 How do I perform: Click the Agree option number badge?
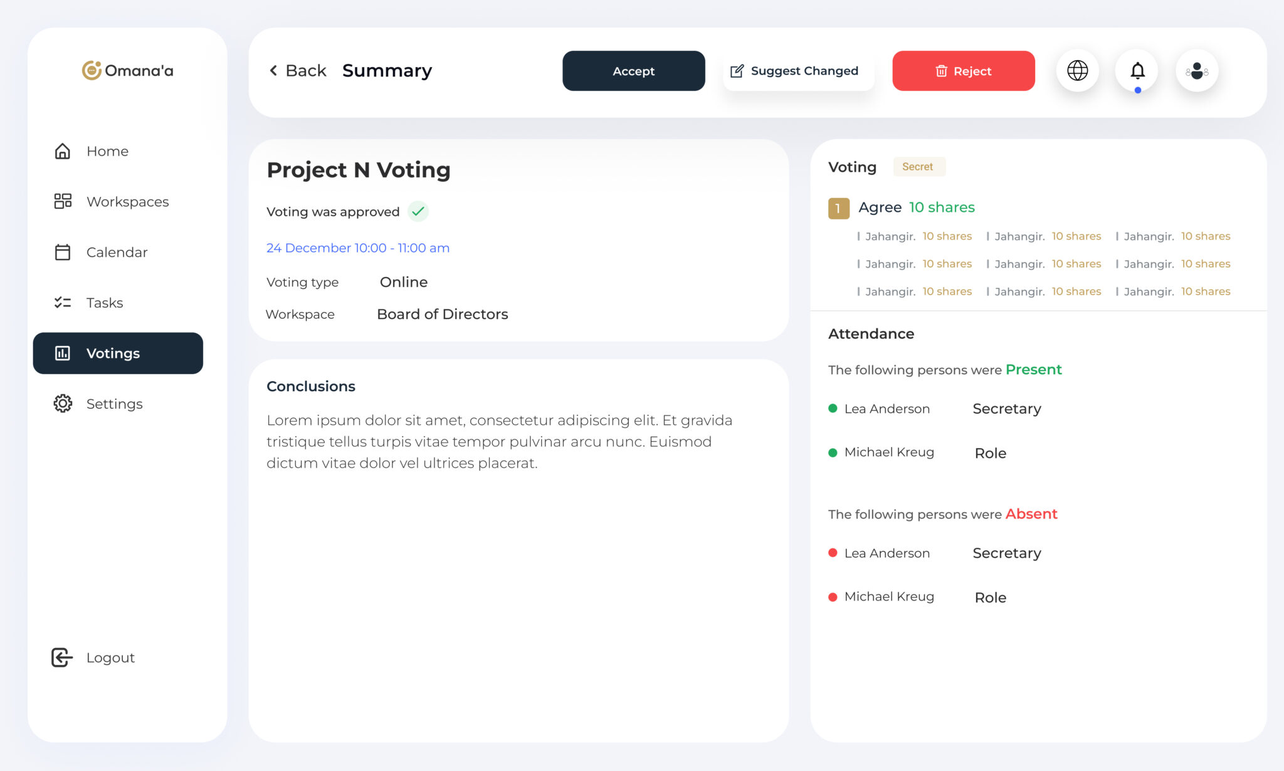(838, 208)
